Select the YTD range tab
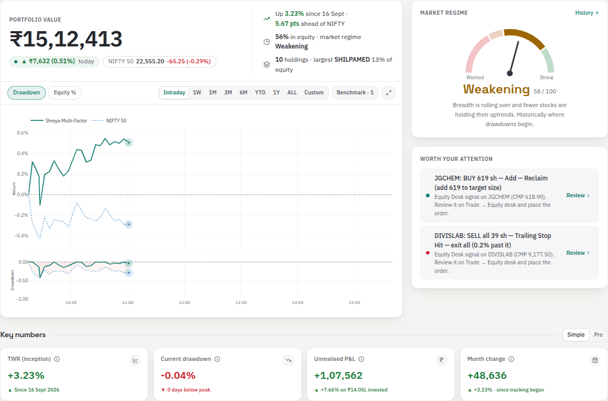Screen dimensions: 608x401 (260, 93)
